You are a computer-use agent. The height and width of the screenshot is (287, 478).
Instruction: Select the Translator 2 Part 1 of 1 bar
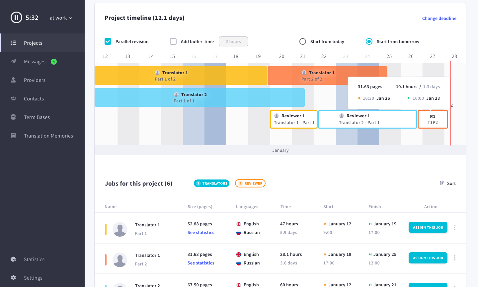tap(199, 97)
